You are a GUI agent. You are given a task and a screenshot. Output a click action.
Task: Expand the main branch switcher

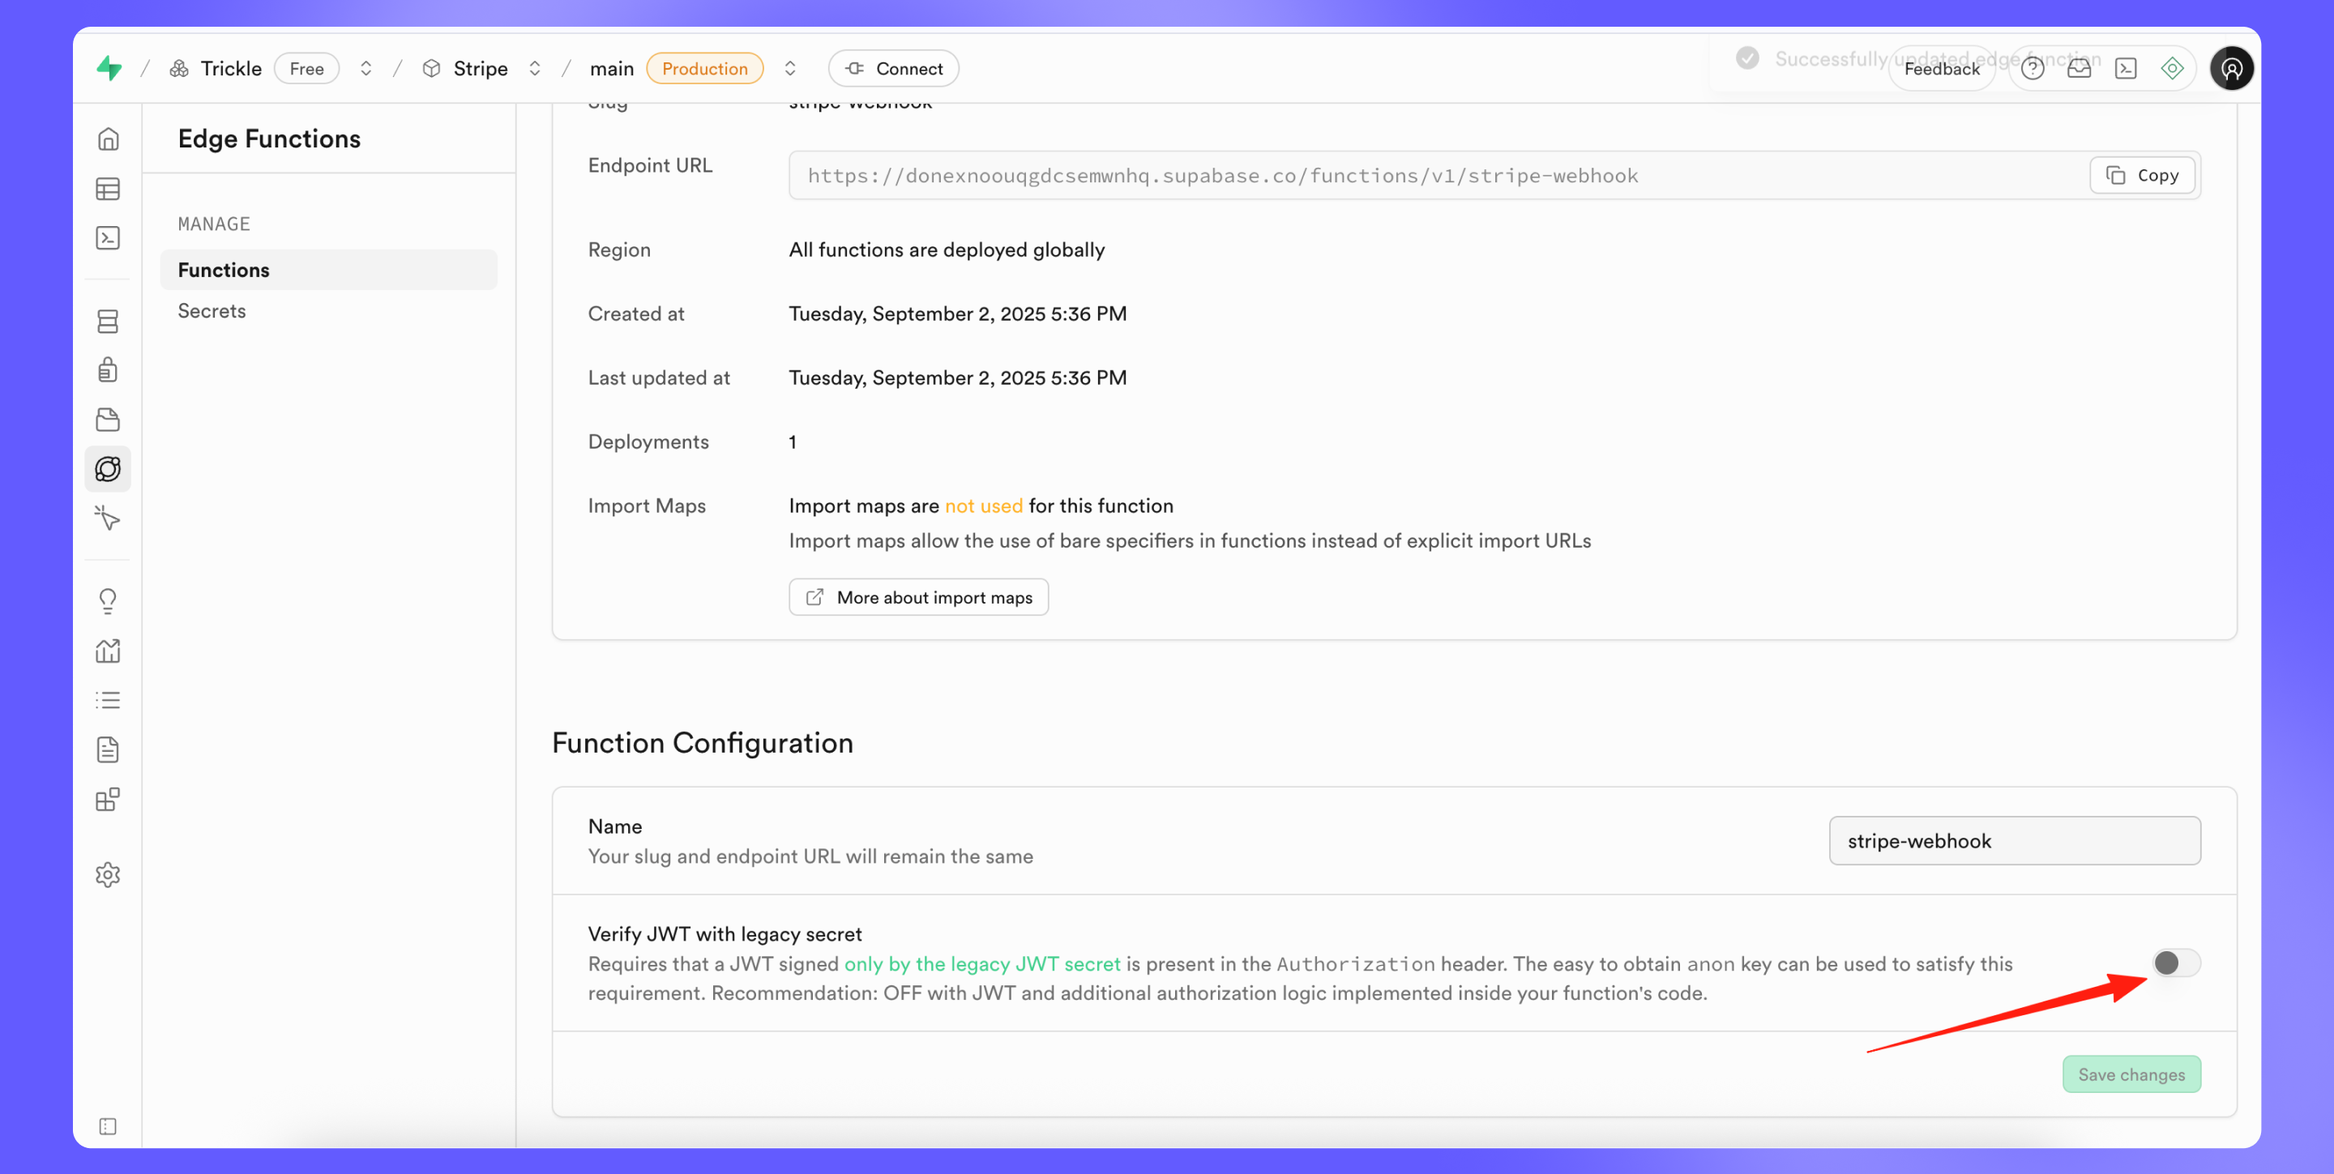pos(790,68)
